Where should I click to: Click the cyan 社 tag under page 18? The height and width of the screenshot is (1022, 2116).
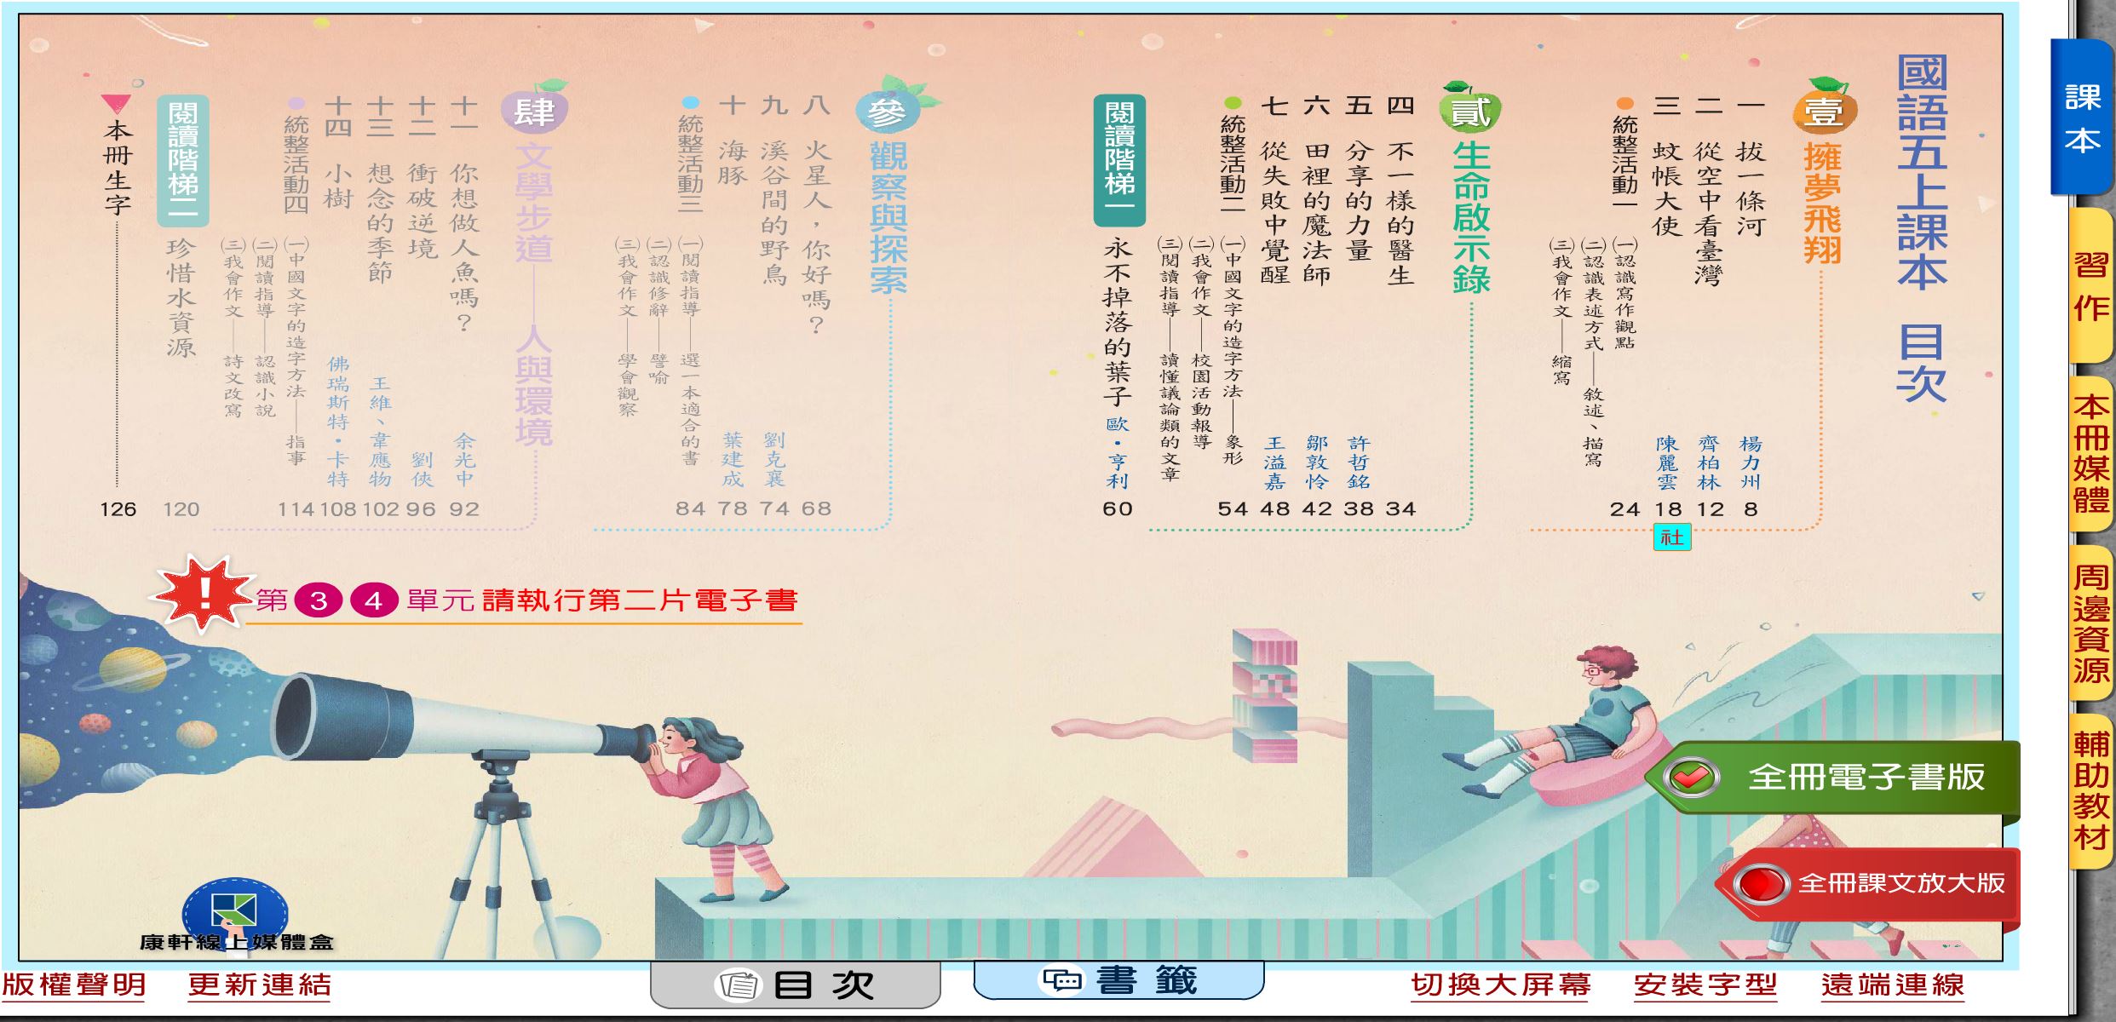click(1671, 537)
